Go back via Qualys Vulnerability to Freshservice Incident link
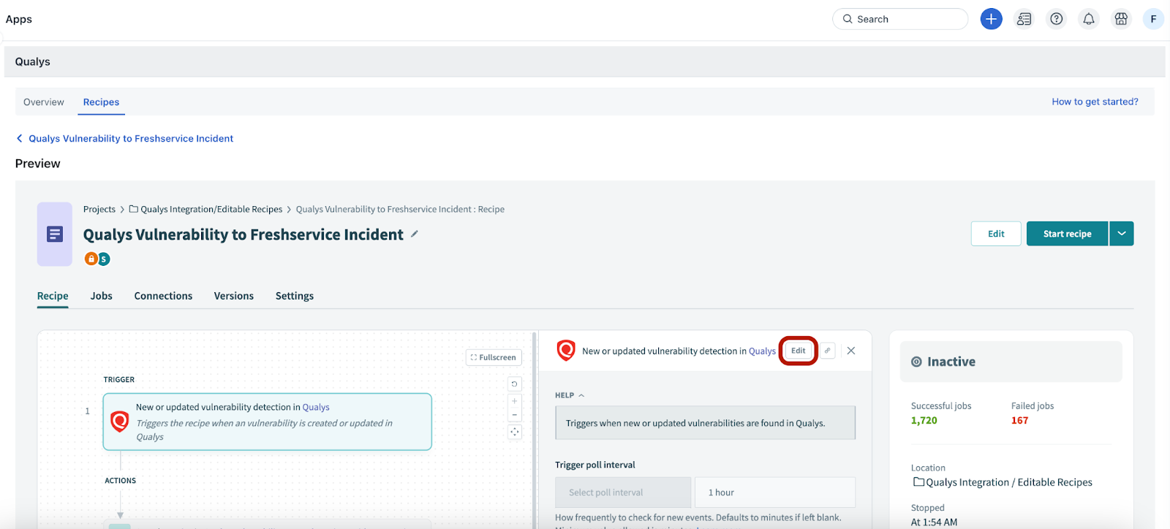The image size is (1170, 529). pos(125,138)
